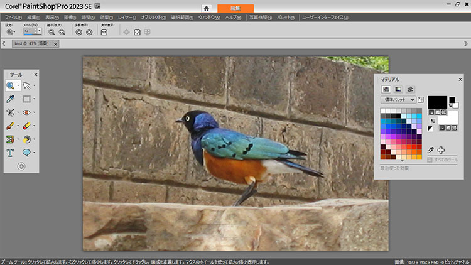Select the Crop tool
Viewport: 471px width, 265px height.
[x=11, y=112]
